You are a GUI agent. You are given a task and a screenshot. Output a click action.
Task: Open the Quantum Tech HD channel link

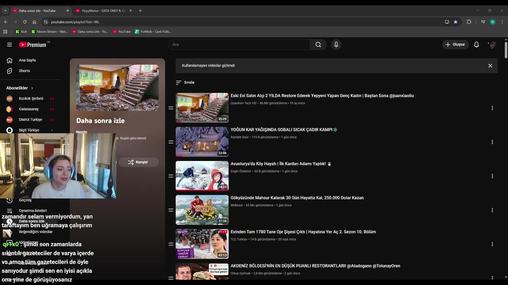(243, 103)
